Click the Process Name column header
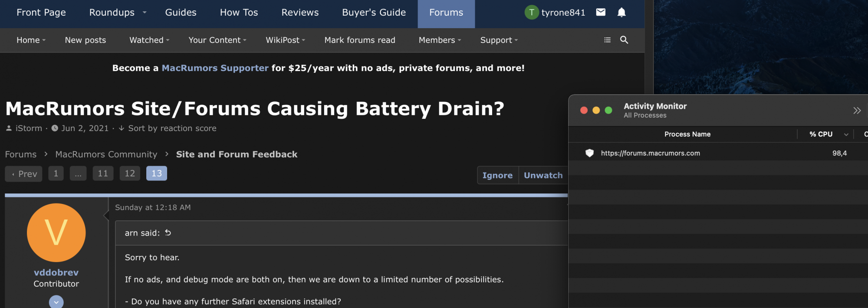The width and height of the screenshot is (868, 308). (687, 134)
